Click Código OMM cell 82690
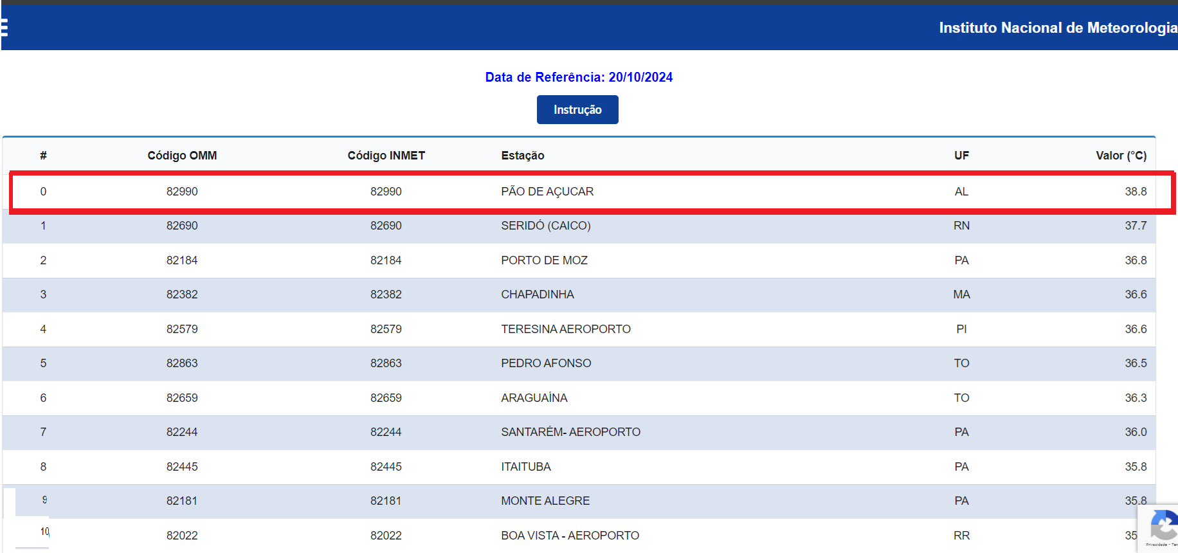Screen dimensions: 1178x553 pyautogui.click(x=182, y=226)
